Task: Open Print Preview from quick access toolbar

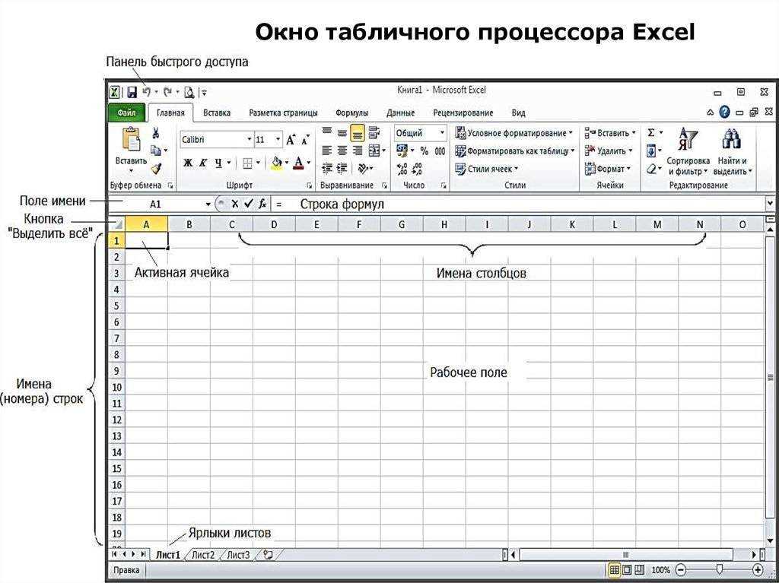Action: pos(189,93)
